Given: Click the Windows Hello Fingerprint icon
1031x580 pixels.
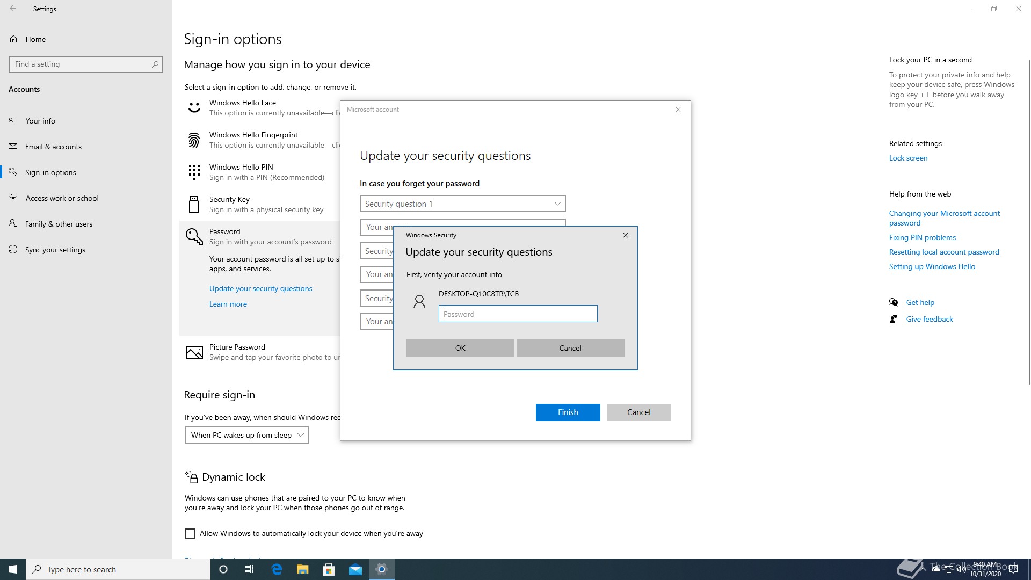Looking at the screenshot, I should click(194, 140).
